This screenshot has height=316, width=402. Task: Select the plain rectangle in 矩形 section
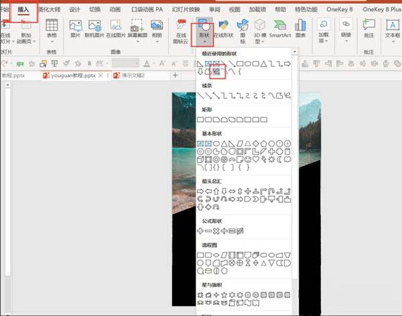200,120
